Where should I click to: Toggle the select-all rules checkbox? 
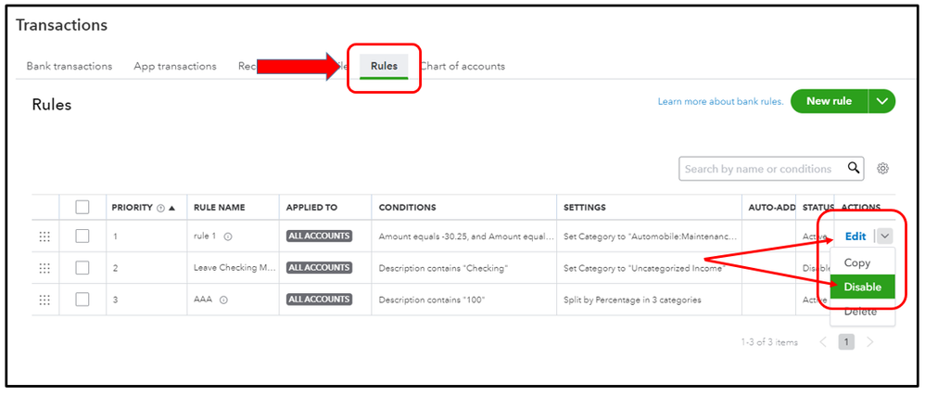point(82,207)
